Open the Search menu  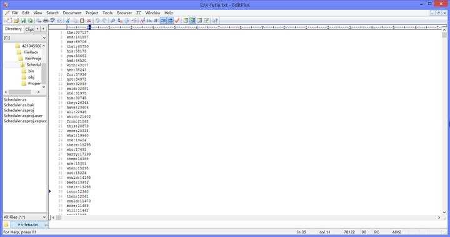click(52, 13)
